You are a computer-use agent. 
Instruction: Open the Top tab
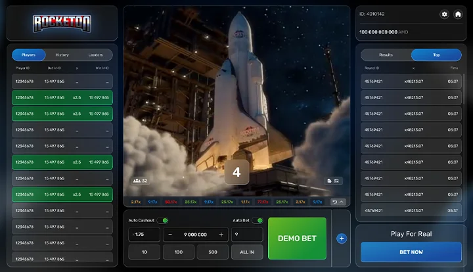pyautogui.click(x=436, y=55)
